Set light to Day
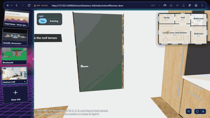The height and width of the screenshot is (118, 210). pyautogui.click(x=43, y=21)
